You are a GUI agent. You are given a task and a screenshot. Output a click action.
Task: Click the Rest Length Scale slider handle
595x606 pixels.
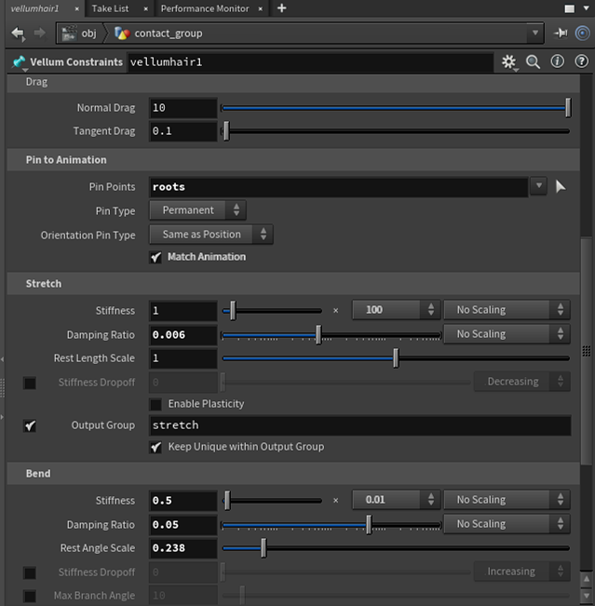click(396, 358)
